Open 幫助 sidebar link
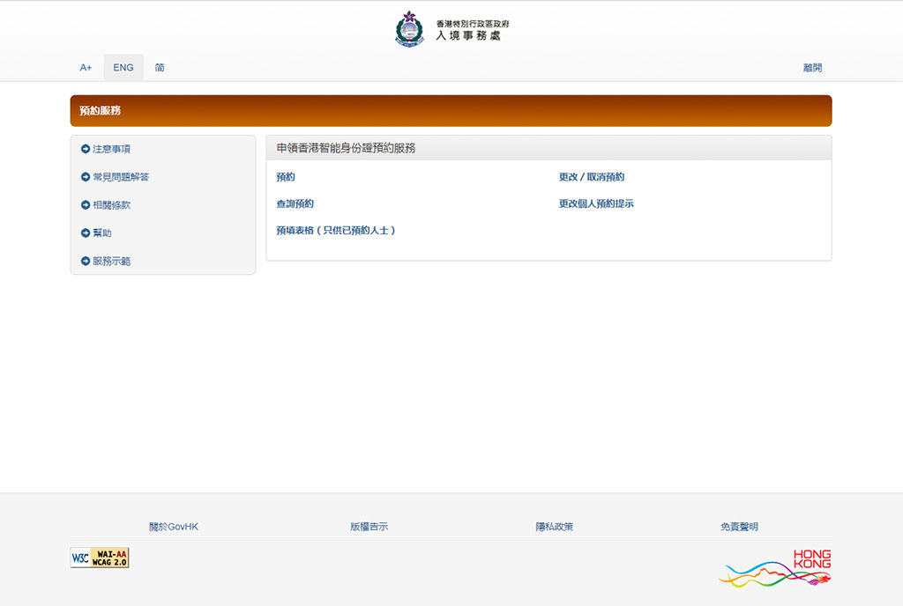Screen dimensions: 903x606 (x=102, y=233)
